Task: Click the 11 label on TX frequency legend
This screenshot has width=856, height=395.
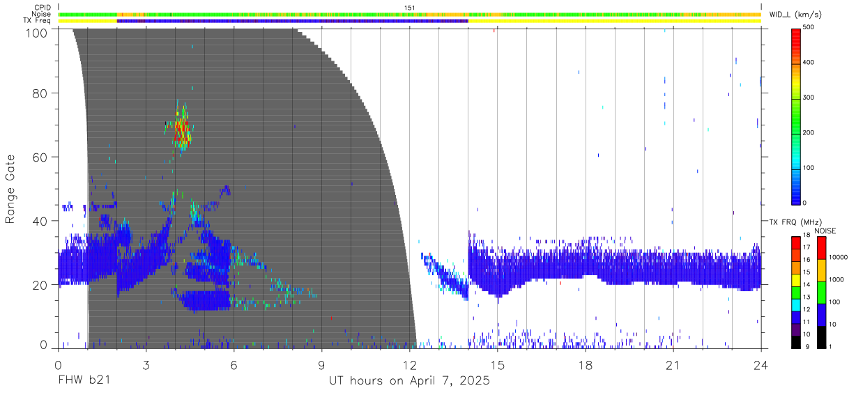Action: (807, 321)
